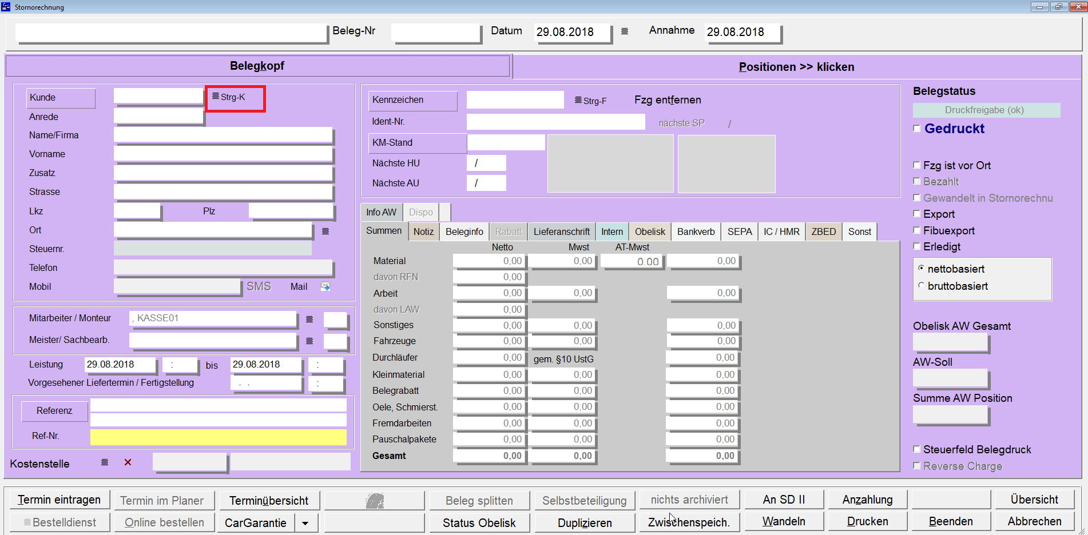Image resolution: width=1088 pixels, height=535 pixels.
Task: Click the Beenden button
Action: click(x=951, y=521)
